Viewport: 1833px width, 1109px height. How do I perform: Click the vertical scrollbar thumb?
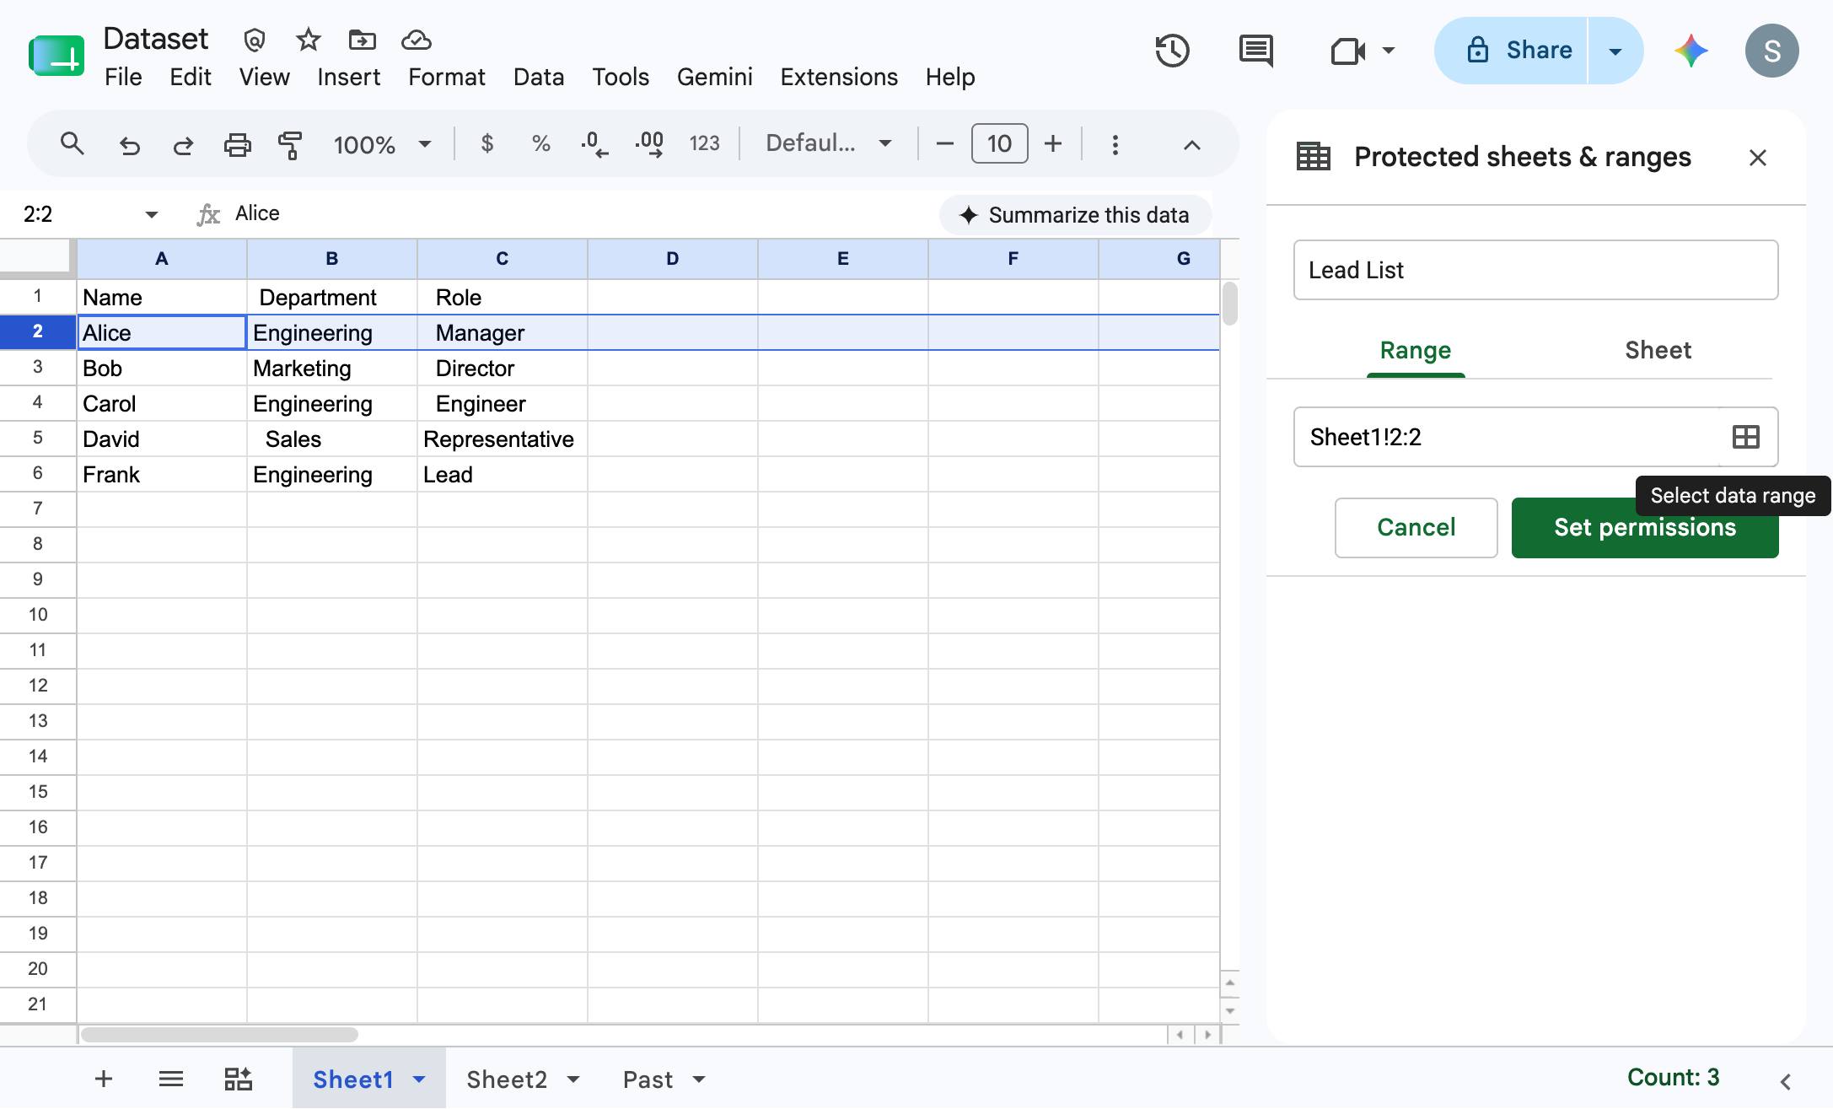pos(1230,304)
